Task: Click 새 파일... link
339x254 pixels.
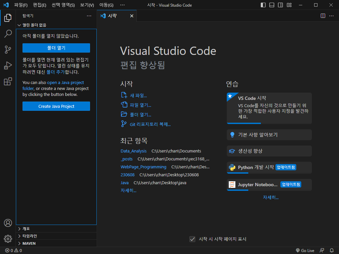Action: click(x=138, y=96)
